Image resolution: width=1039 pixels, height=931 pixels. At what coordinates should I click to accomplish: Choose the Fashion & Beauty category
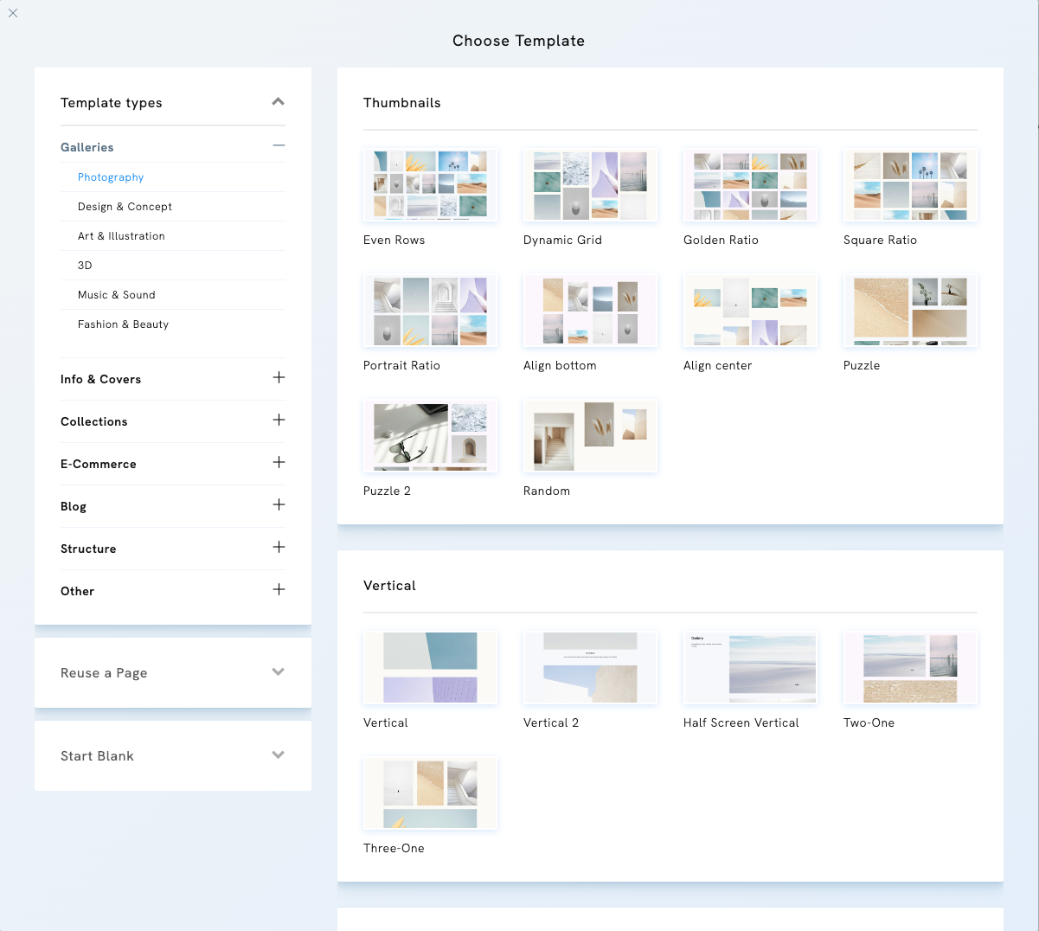coord(123,324)
